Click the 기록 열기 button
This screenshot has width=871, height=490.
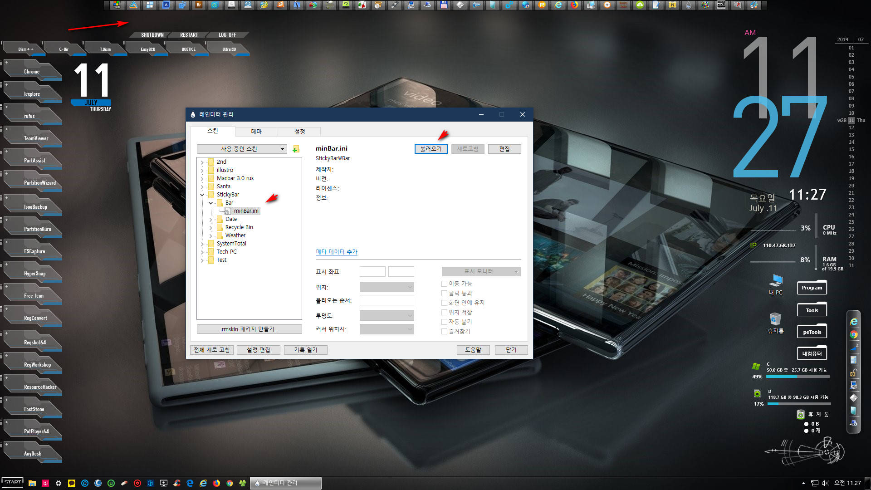click(x=305, y=350)
